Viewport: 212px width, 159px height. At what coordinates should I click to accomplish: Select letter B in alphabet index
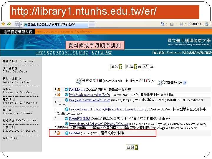(x=48, y=53)
